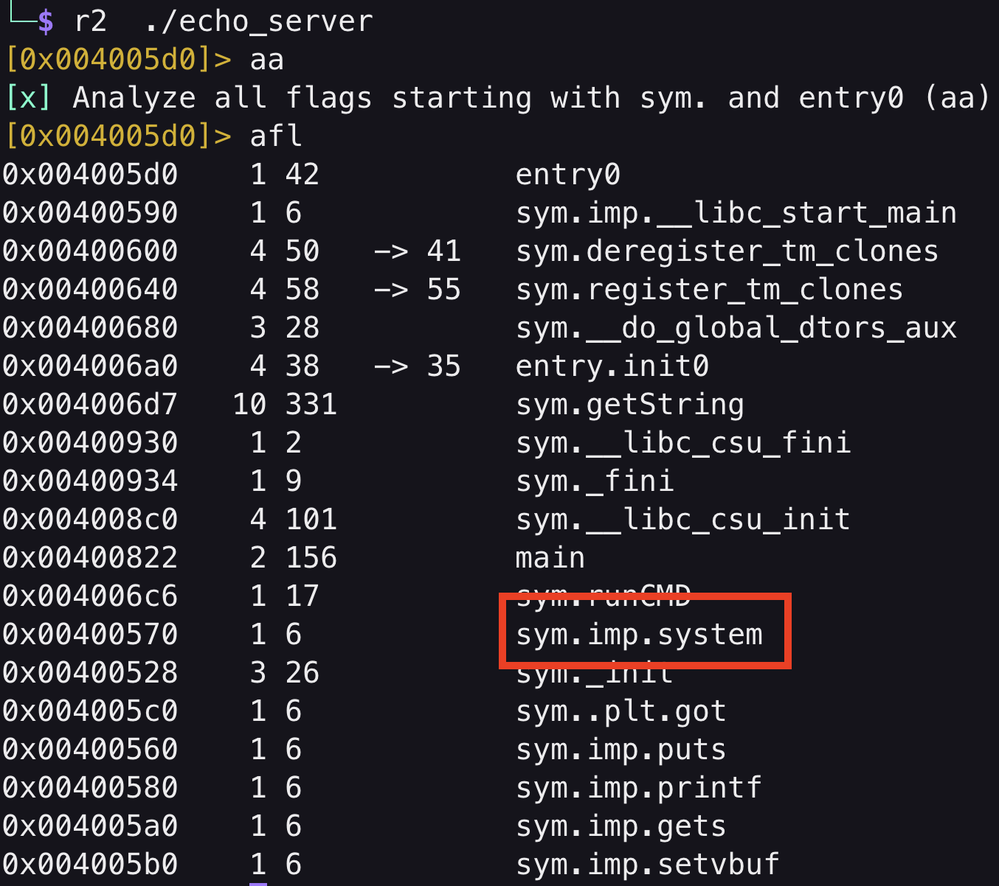Click the afl command at the prompt
The height and width of the screenshot is (886, 999).
coord(276,136)
